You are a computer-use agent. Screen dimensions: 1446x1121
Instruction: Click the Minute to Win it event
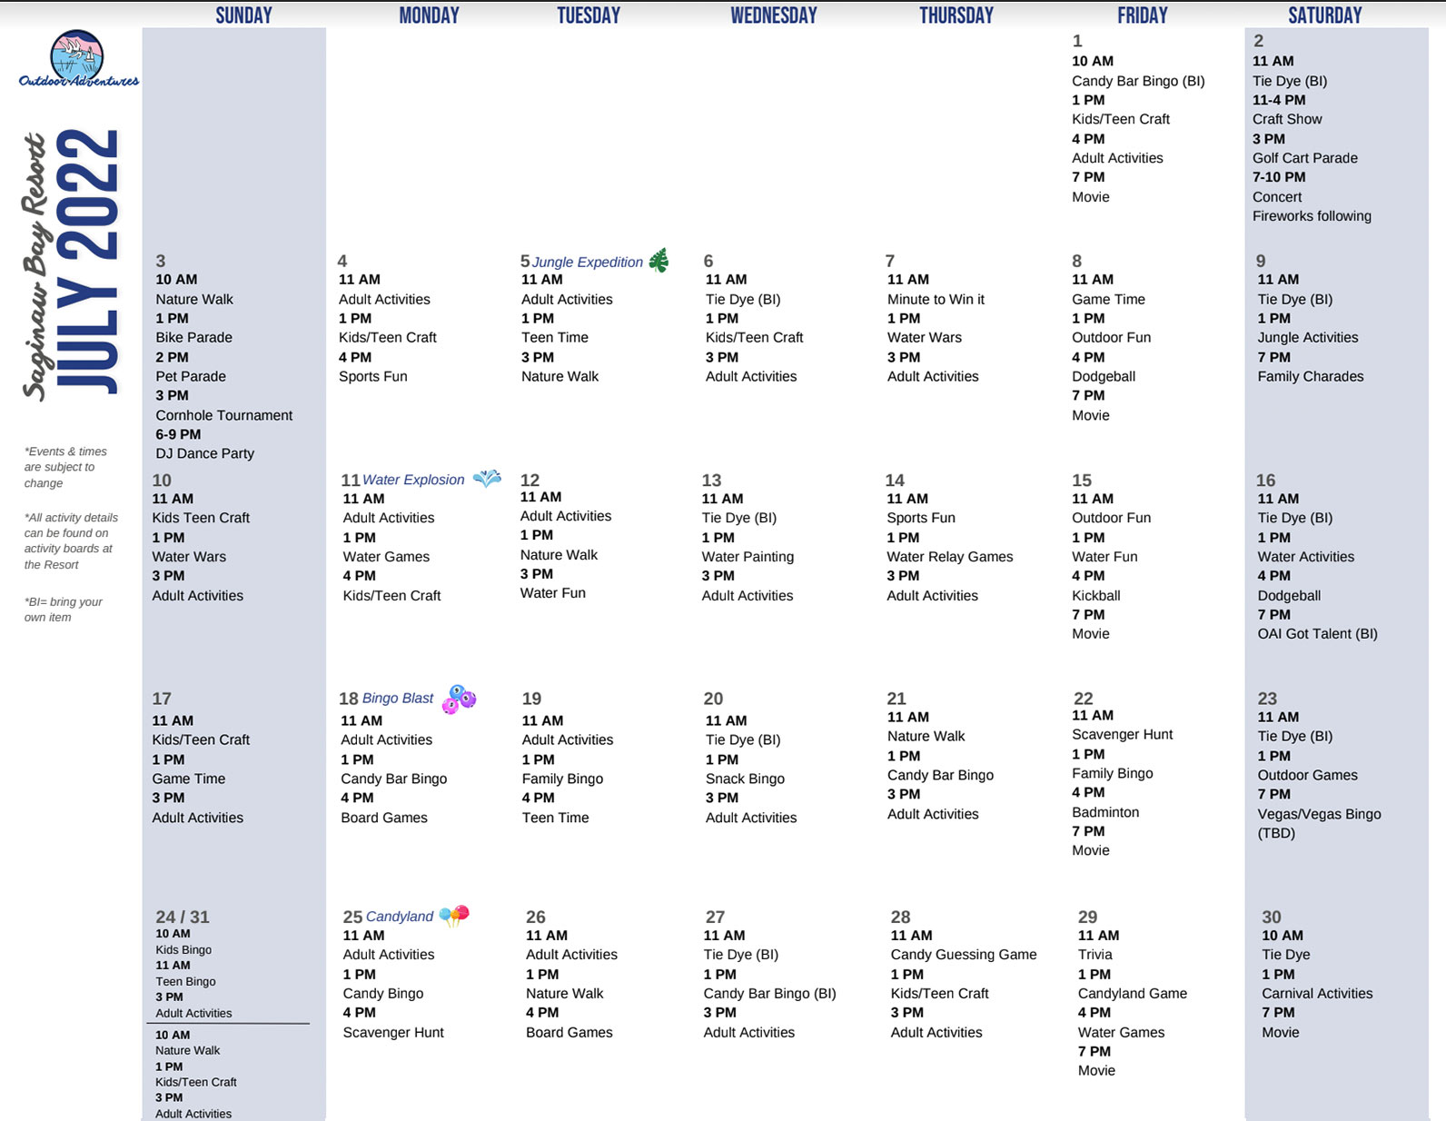click(x=936, y=299)
